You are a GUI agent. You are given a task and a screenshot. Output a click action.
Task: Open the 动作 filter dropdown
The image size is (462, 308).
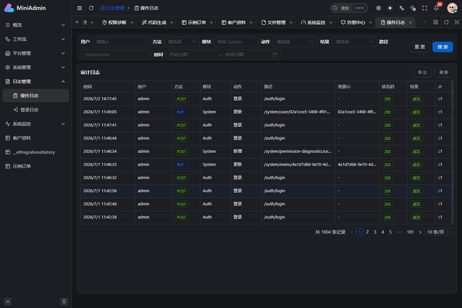(x=295, y=42)
